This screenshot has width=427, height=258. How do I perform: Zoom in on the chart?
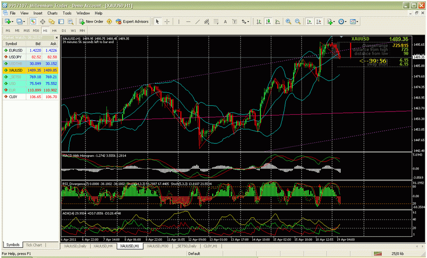[x=288, y=21]
